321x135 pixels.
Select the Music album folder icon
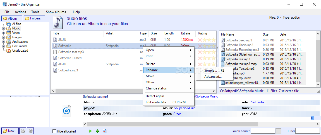click(x=9, y=29)
